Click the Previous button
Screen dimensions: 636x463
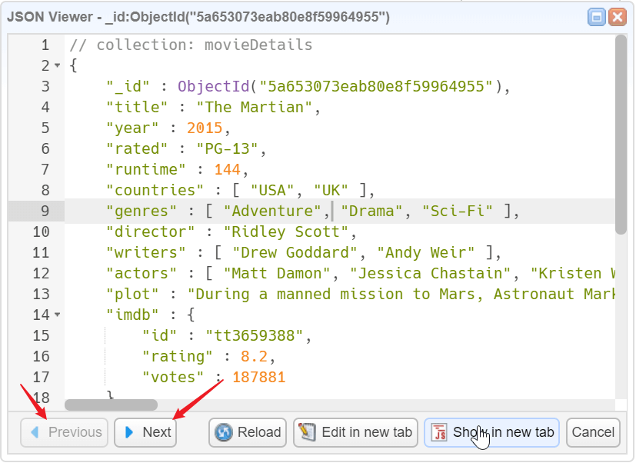(65, 432)
